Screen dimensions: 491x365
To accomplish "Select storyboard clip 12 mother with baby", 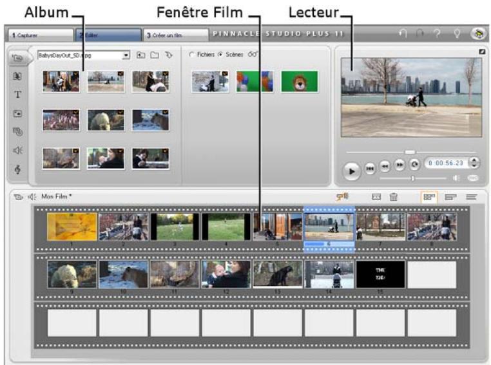I will (x=226, y=274).
